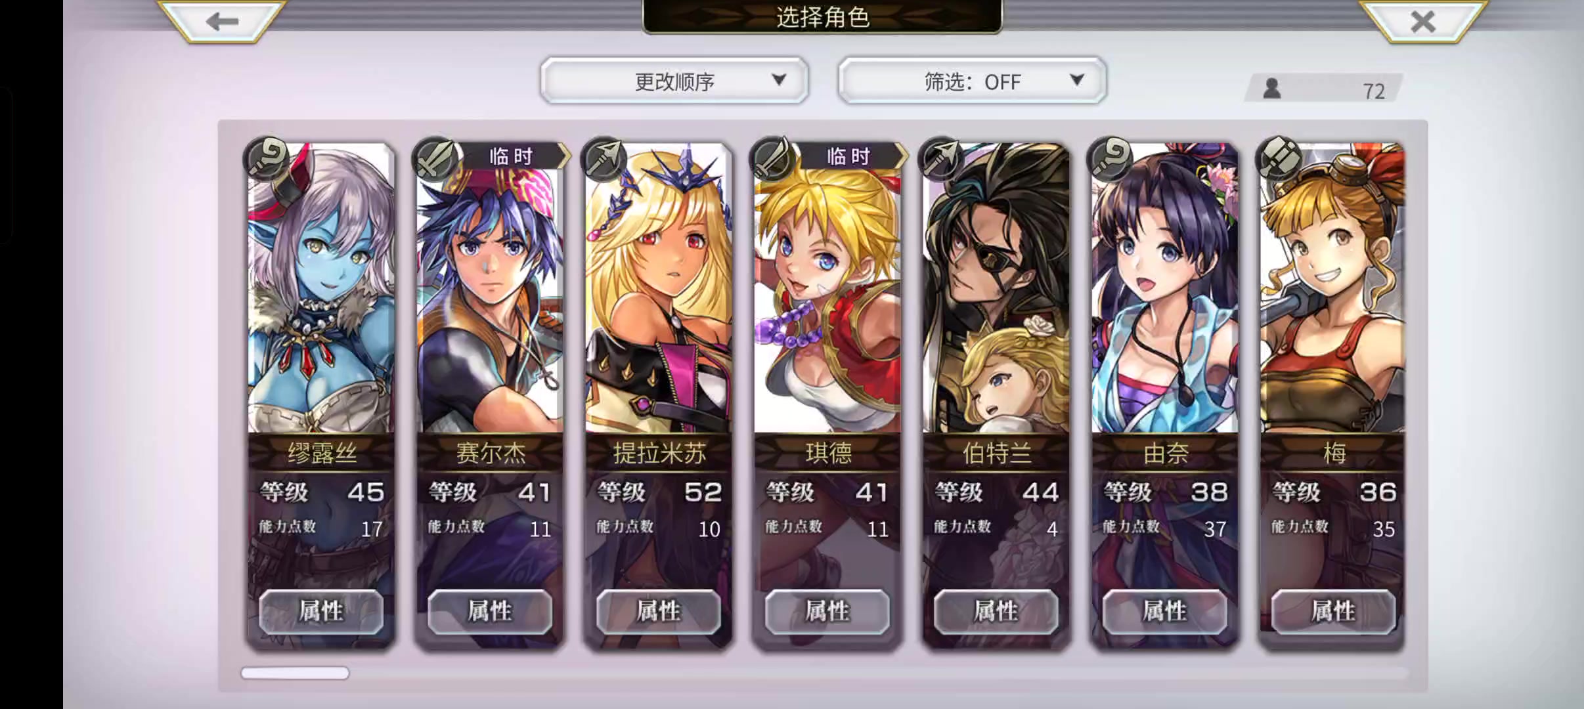Screen dimensions: 1584x709
Task: Open the 更改顺序 sort dropdown
Action: pos(674,81)
